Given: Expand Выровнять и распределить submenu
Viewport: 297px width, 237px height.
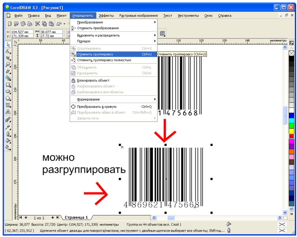Looking at the screenshot, I should click(x=114, y=35).
